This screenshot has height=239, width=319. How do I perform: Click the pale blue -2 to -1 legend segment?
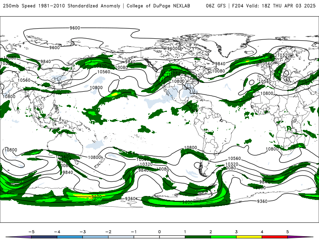121,237
